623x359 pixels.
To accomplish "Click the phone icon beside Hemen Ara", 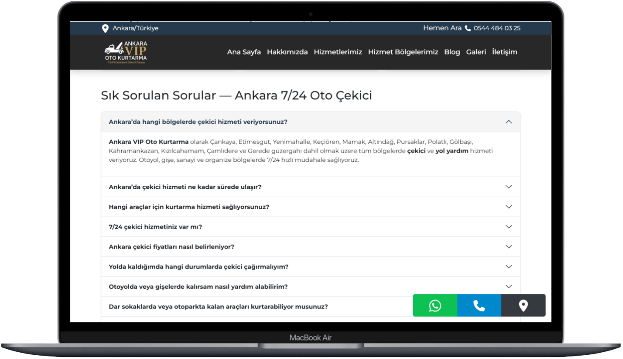I will [x=467, y=28].
